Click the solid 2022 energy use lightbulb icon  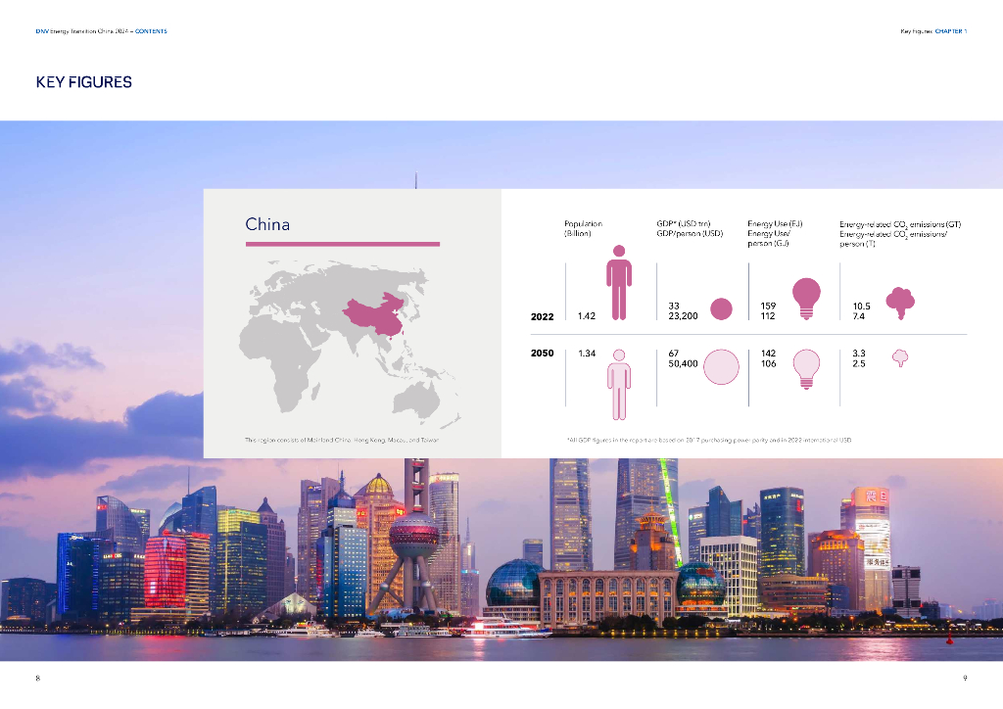coord(806,299)
